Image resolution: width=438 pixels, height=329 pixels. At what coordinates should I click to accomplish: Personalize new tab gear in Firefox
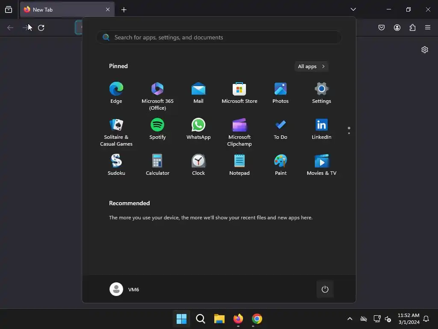click(x=425, y=50)
